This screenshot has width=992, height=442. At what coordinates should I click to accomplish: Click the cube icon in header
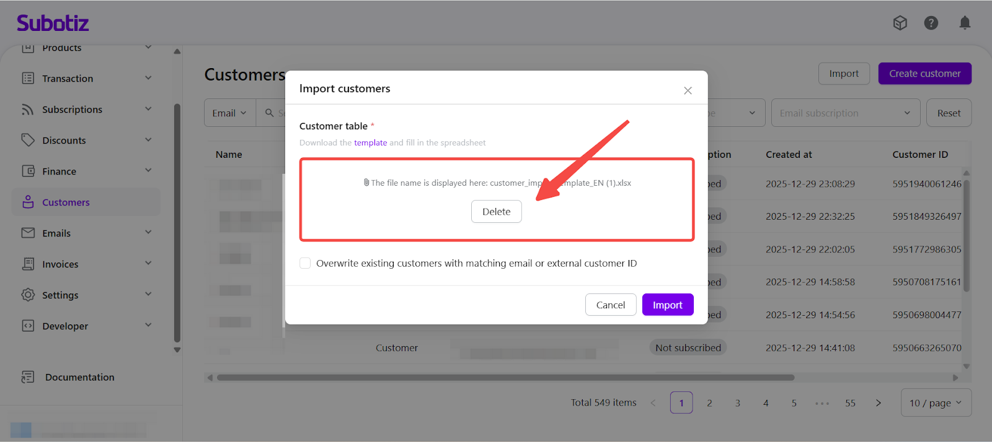(900, 23)
